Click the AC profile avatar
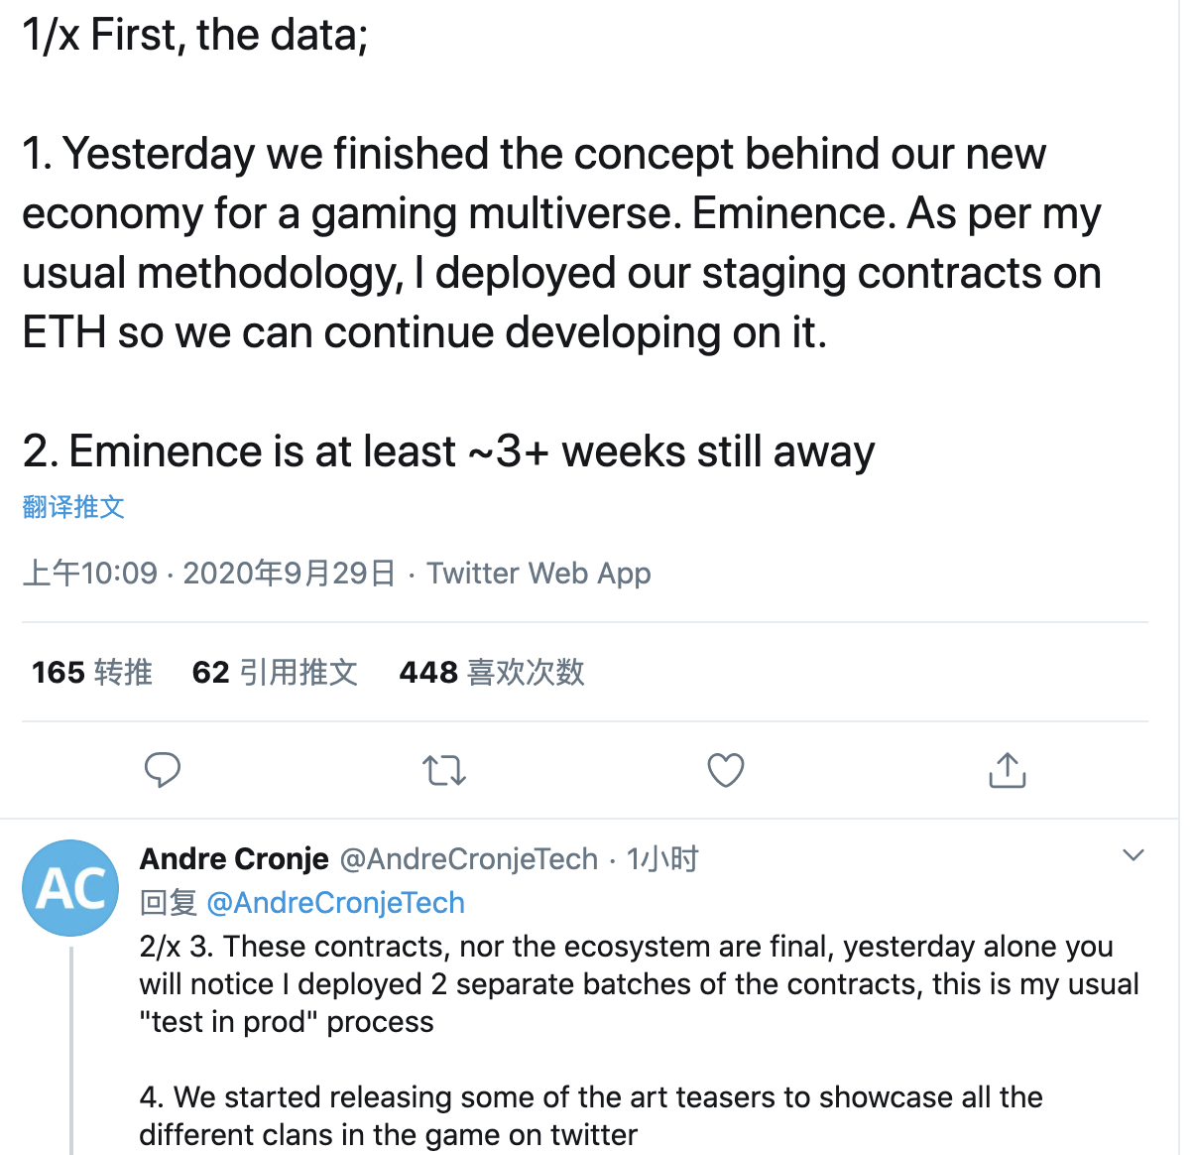The image size is (1194, 1155). tap(70, 888)
